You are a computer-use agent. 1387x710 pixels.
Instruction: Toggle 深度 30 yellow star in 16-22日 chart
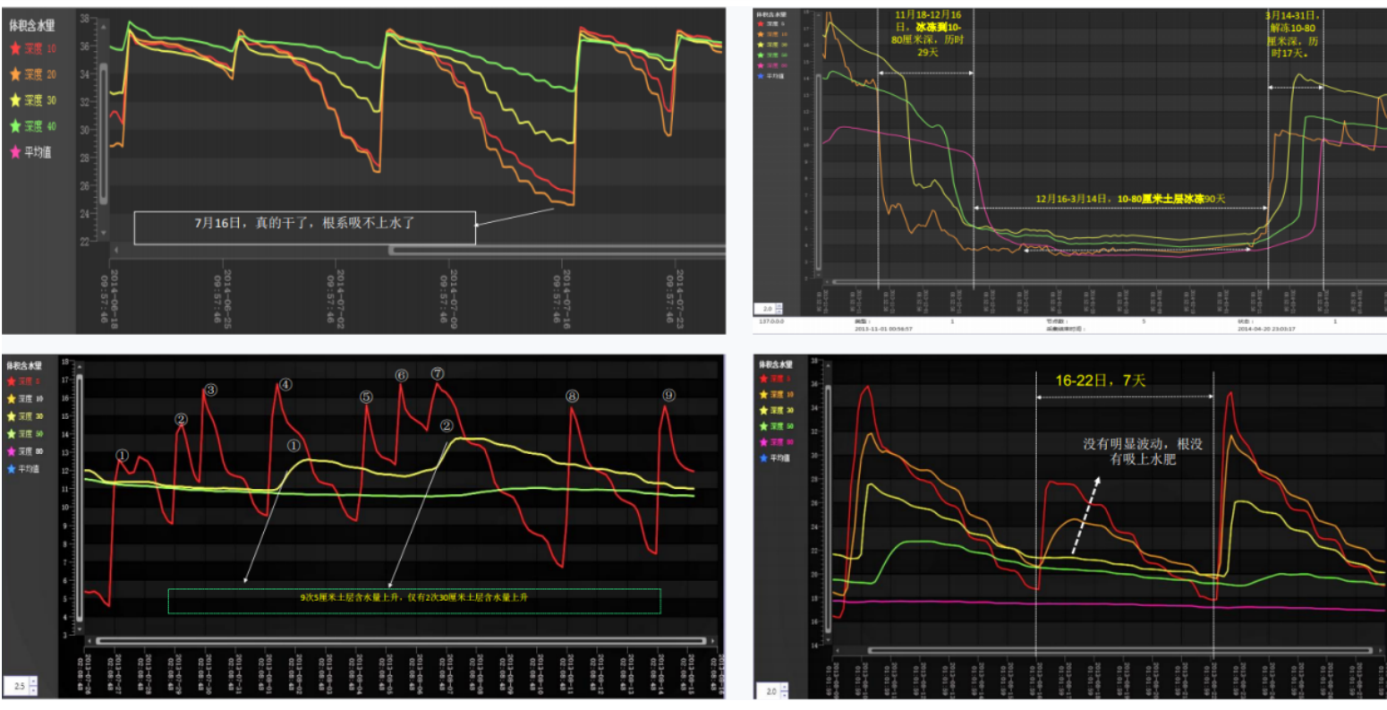tap(763, 410)
